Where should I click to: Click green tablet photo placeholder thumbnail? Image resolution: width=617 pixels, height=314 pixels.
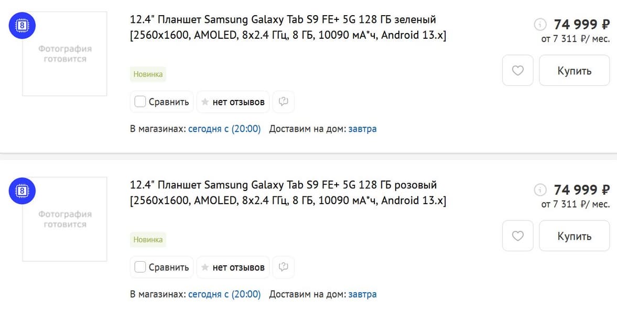(64, 54)
